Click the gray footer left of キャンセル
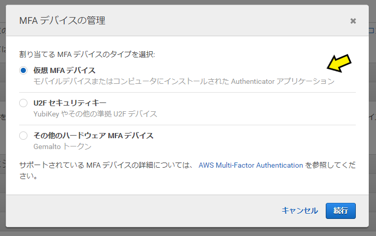 pyautogui.click(x=144, y=211)
